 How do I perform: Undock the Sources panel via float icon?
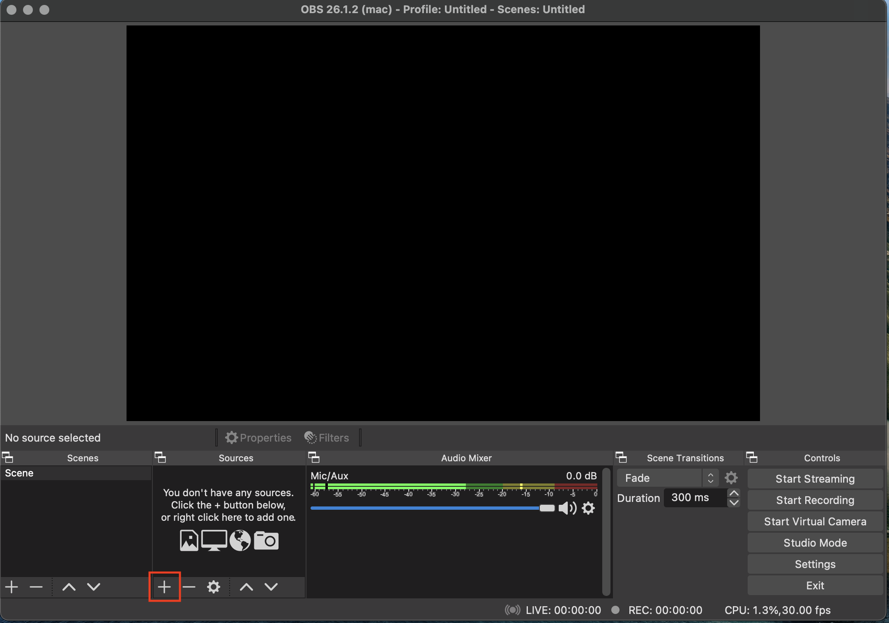tap(160, 457)
